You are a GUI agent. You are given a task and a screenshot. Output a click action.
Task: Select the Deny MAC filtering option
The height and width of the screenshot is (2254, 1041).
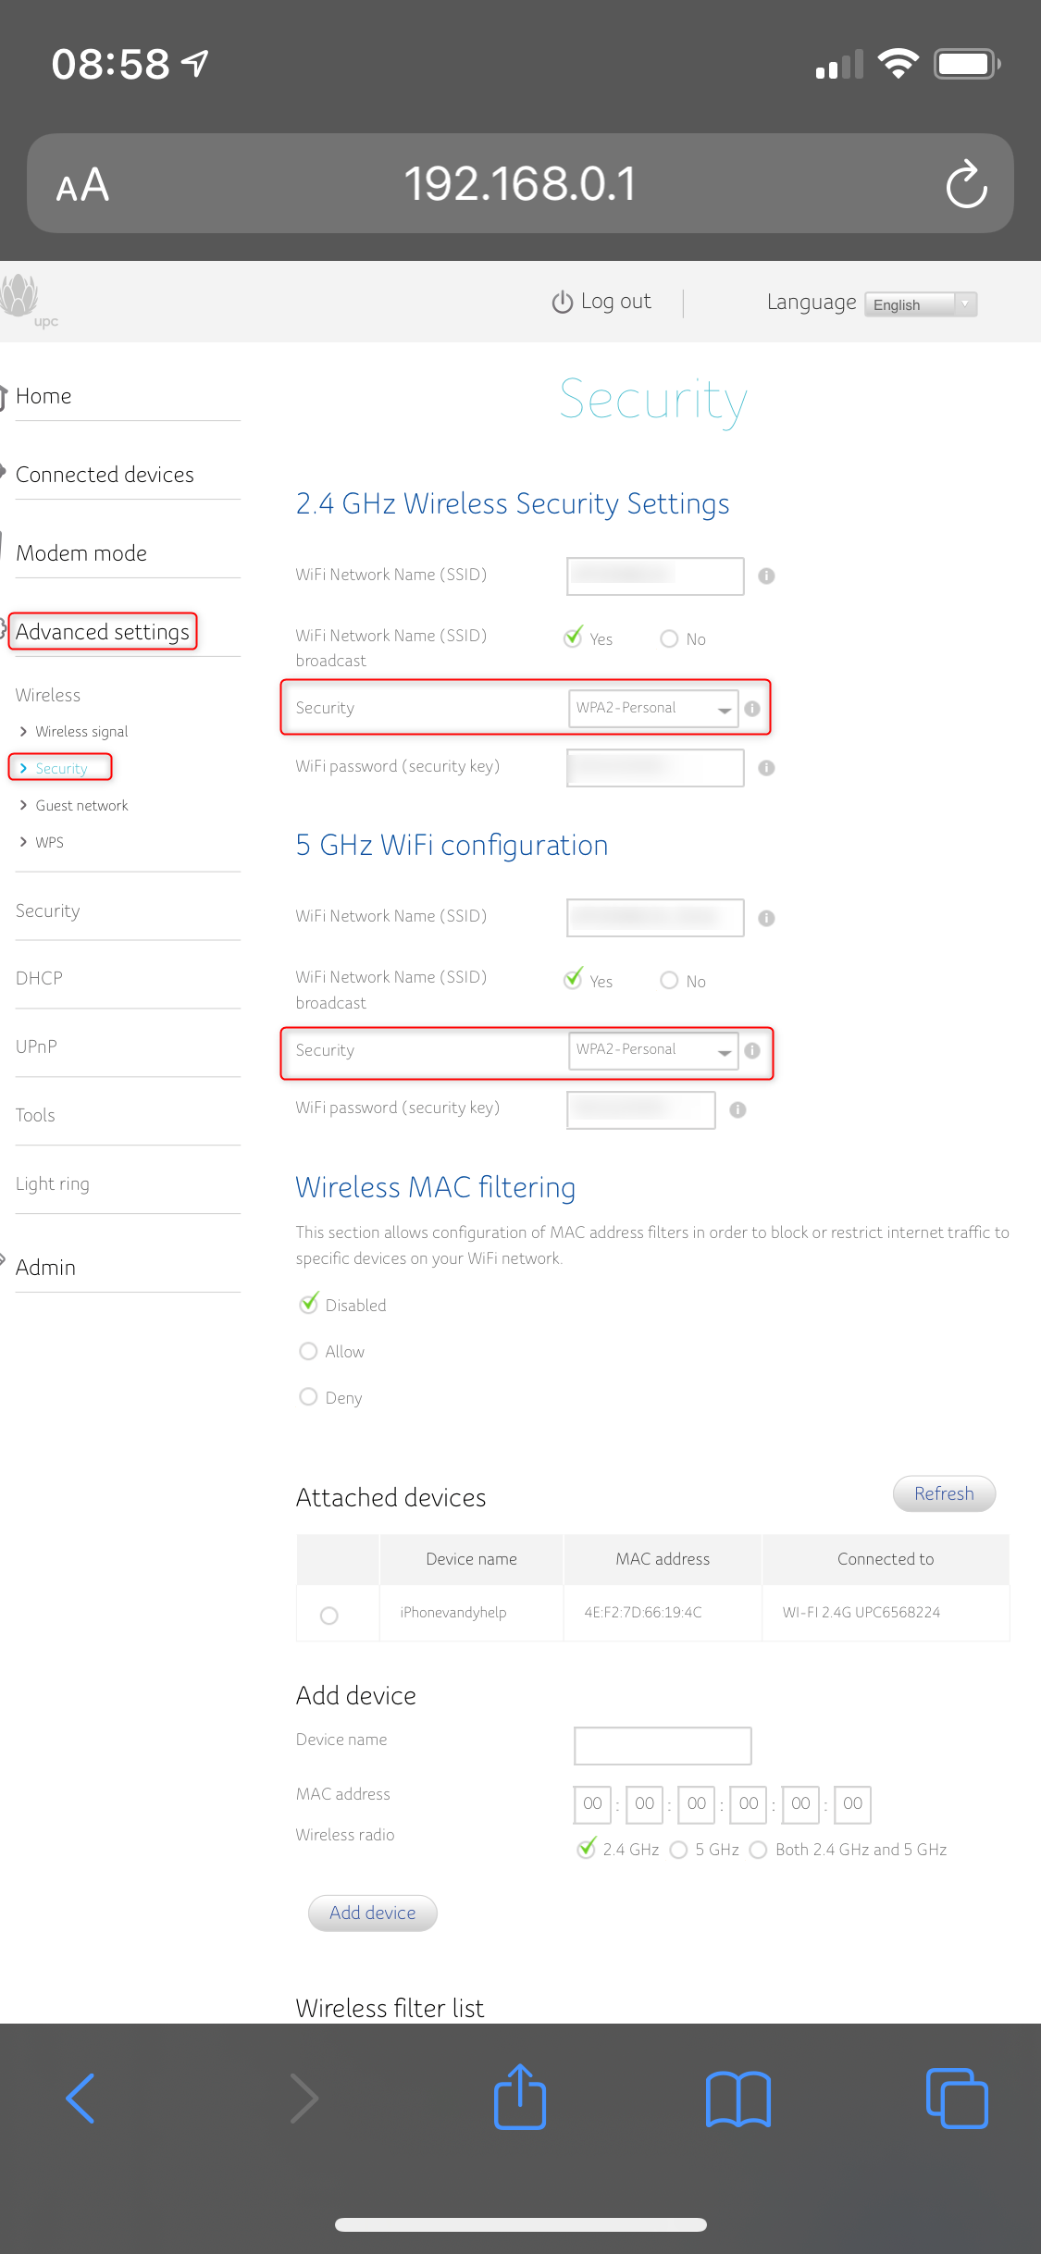309,1397
